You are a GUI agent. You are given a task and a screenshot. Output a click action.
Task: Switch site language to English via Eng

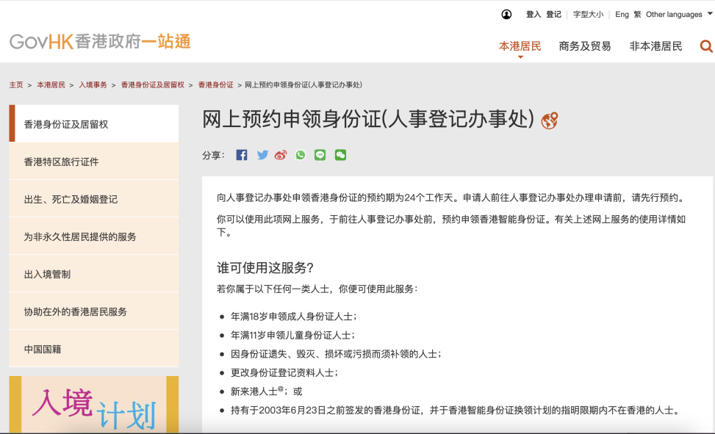point(622,14)
